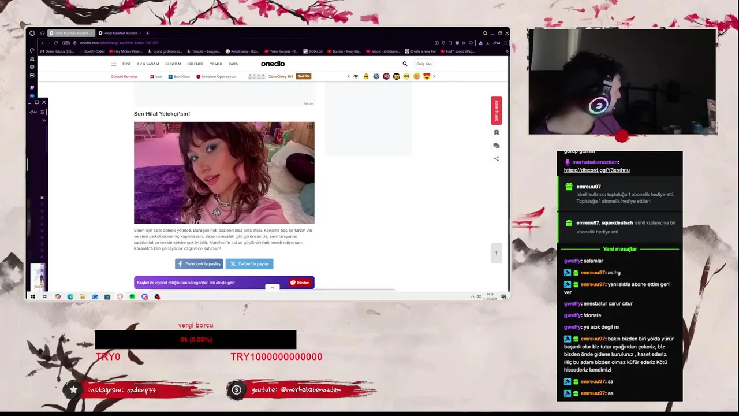This screenshot has width=739, height=416.
Task: Open Windows Start menu
Action: click(x=32, y=296)
